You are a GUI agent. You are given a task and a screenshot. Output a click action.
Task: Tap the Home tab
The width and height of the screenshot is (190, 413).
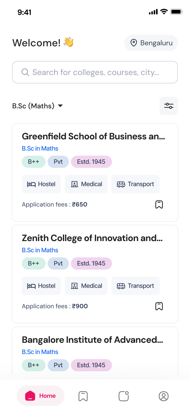41,396
